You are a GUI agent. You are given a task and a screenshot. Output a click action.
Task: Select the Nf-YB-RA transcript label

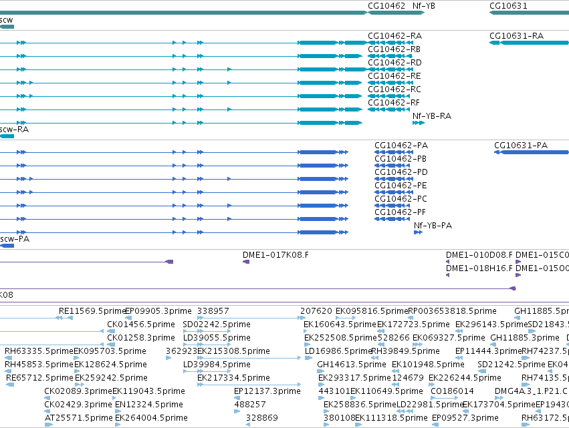pos(432,116)
